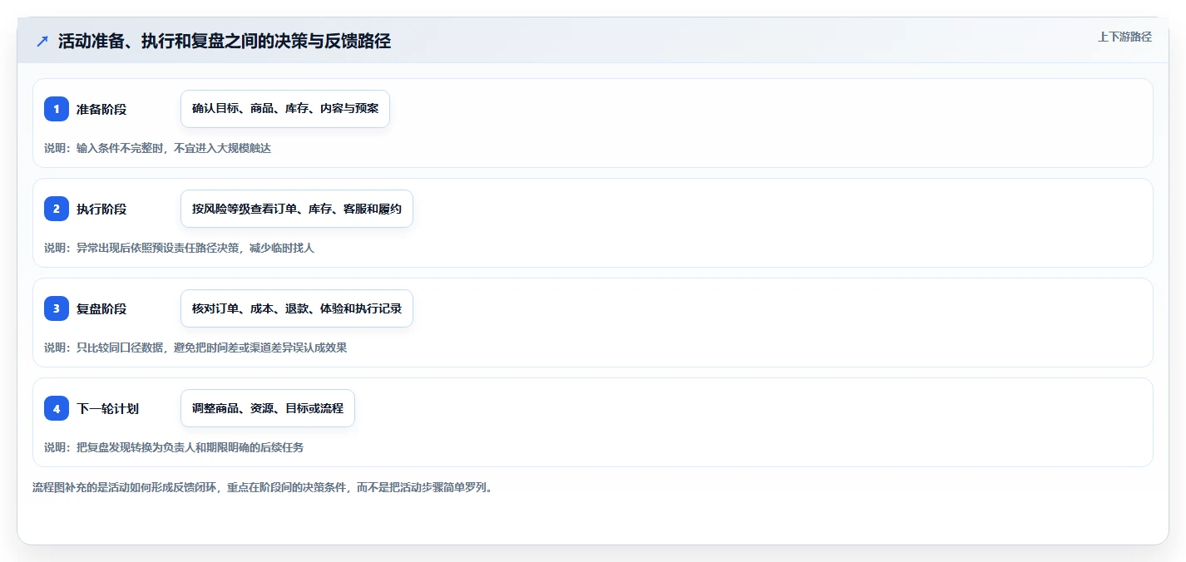Click the 调整商品、资源、目标或流程 box
Viewport: 1186px width, 562px height.
pos(268,408)
